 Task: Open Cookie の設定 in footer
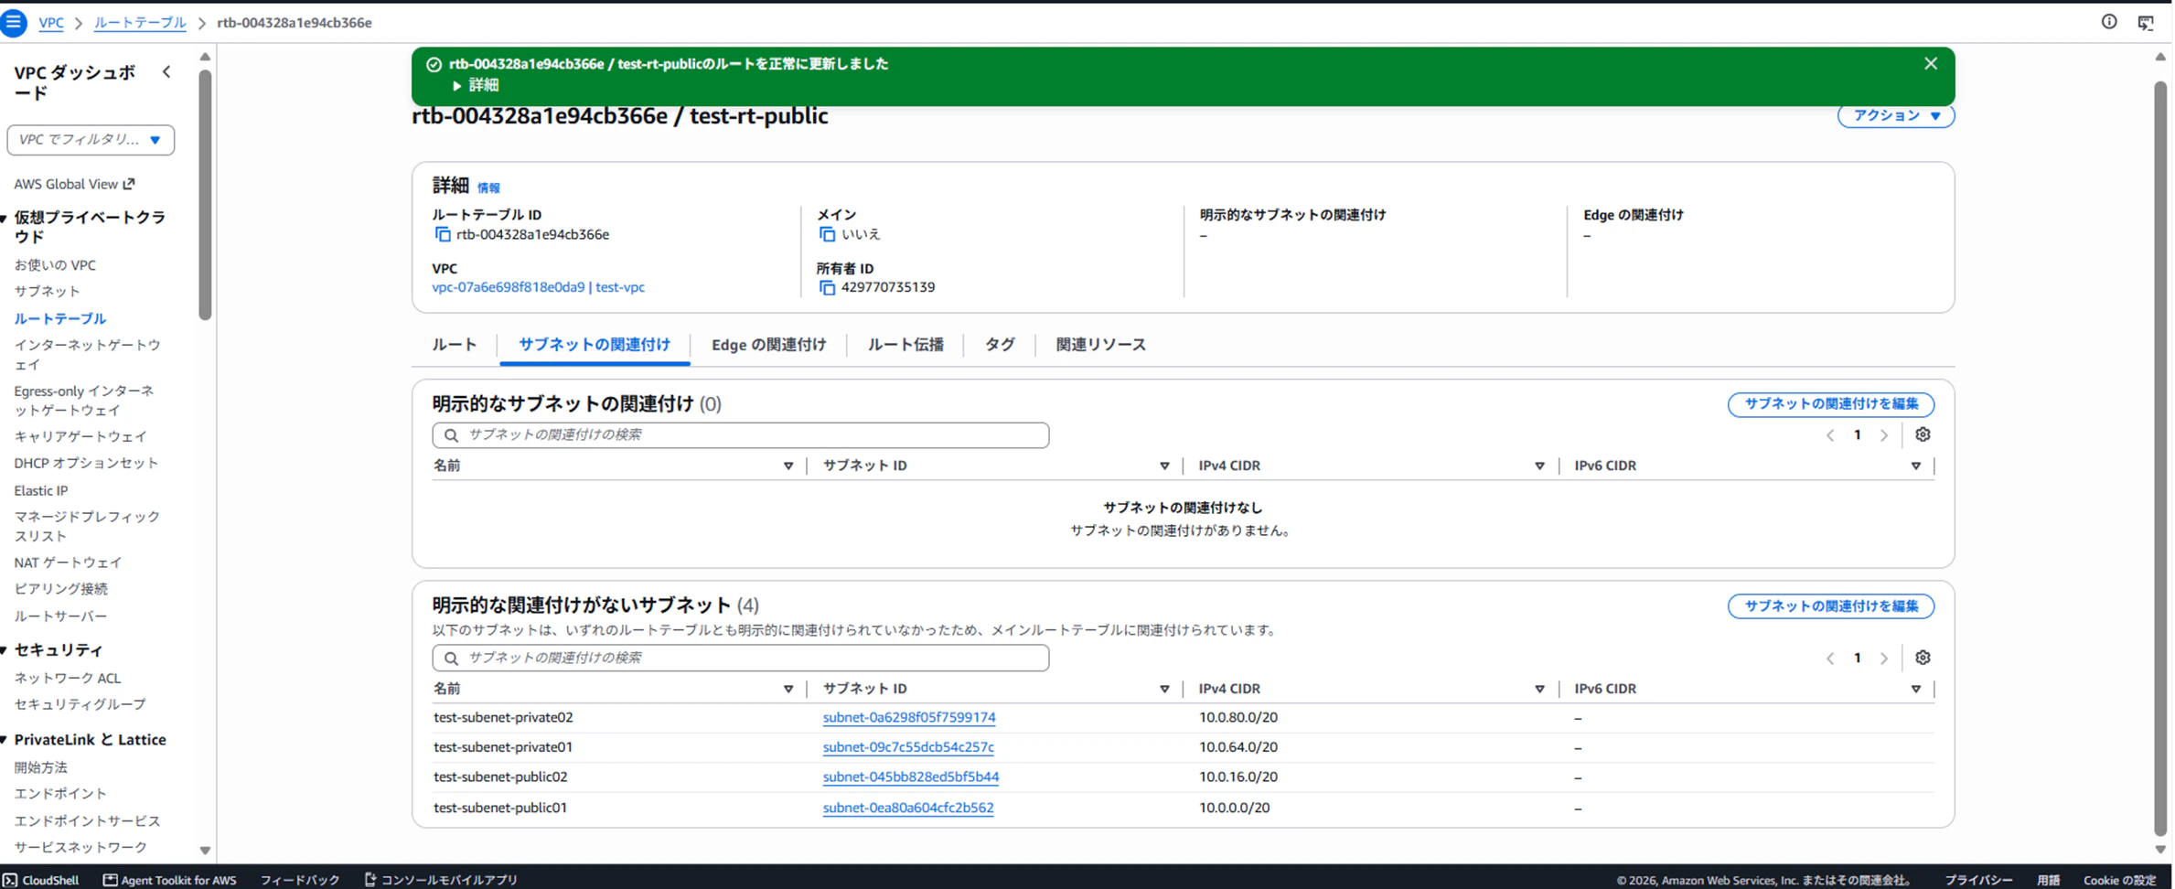click(x=2120, y=880)
